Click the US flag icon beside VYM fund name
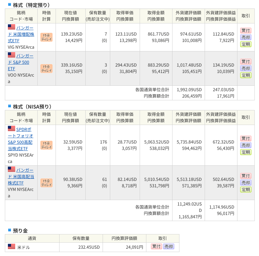The width and height of the screenshot is (259, 256). point(12,169)
